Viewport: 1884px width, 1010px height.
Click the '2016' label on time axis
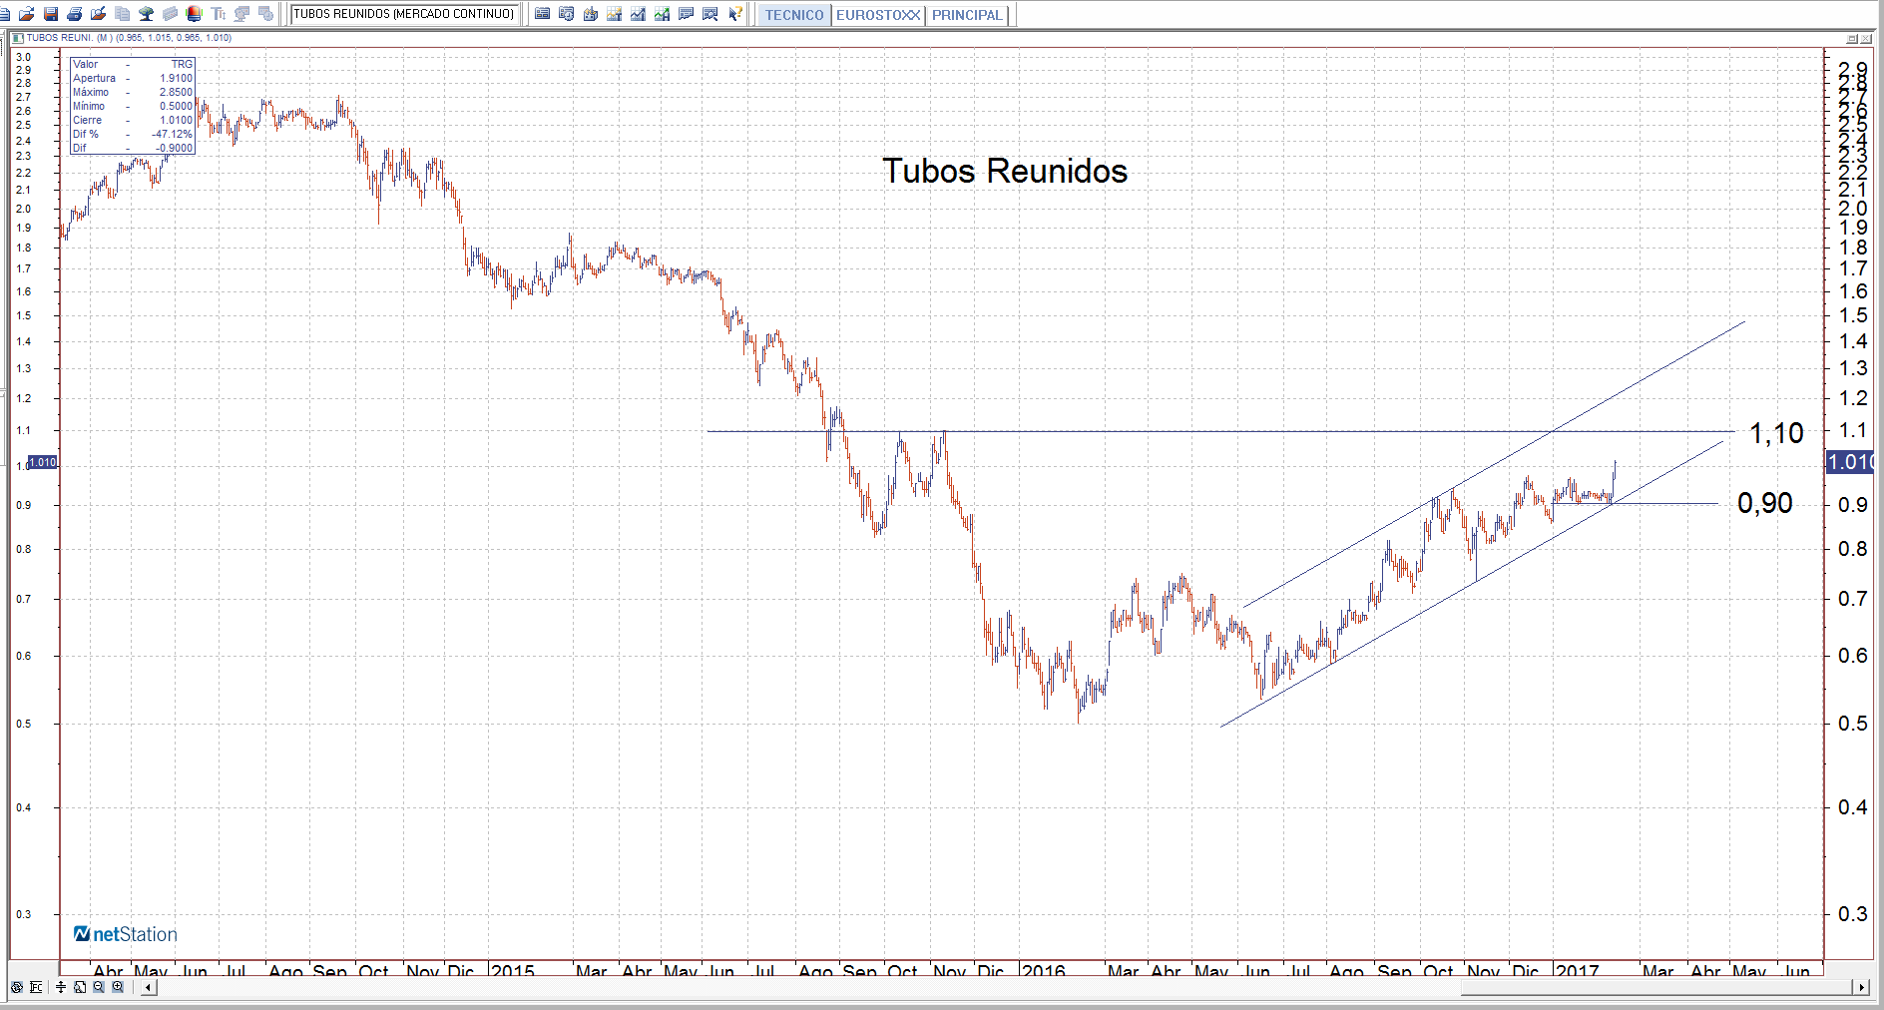[1044, 970]
